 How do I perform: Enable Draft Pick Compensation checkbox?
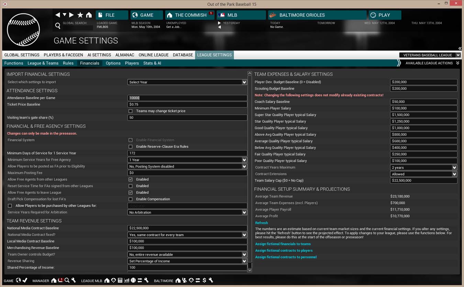131,199
